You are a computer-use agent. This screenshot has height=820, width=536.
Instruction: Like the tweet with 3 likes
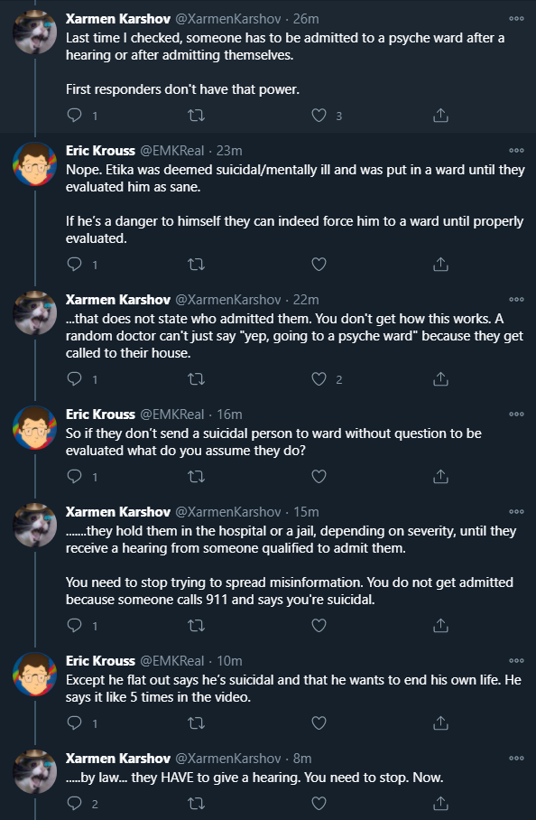pos(319,115)
